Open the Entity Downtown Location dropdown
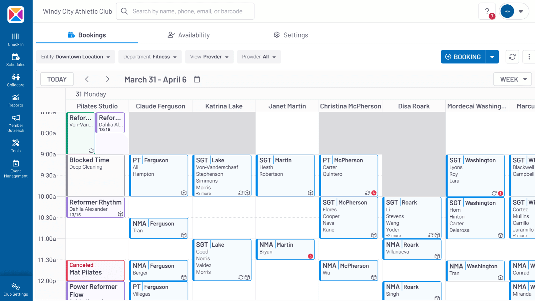This screenshot has width=535, height=301. click(x=75, y=57)
